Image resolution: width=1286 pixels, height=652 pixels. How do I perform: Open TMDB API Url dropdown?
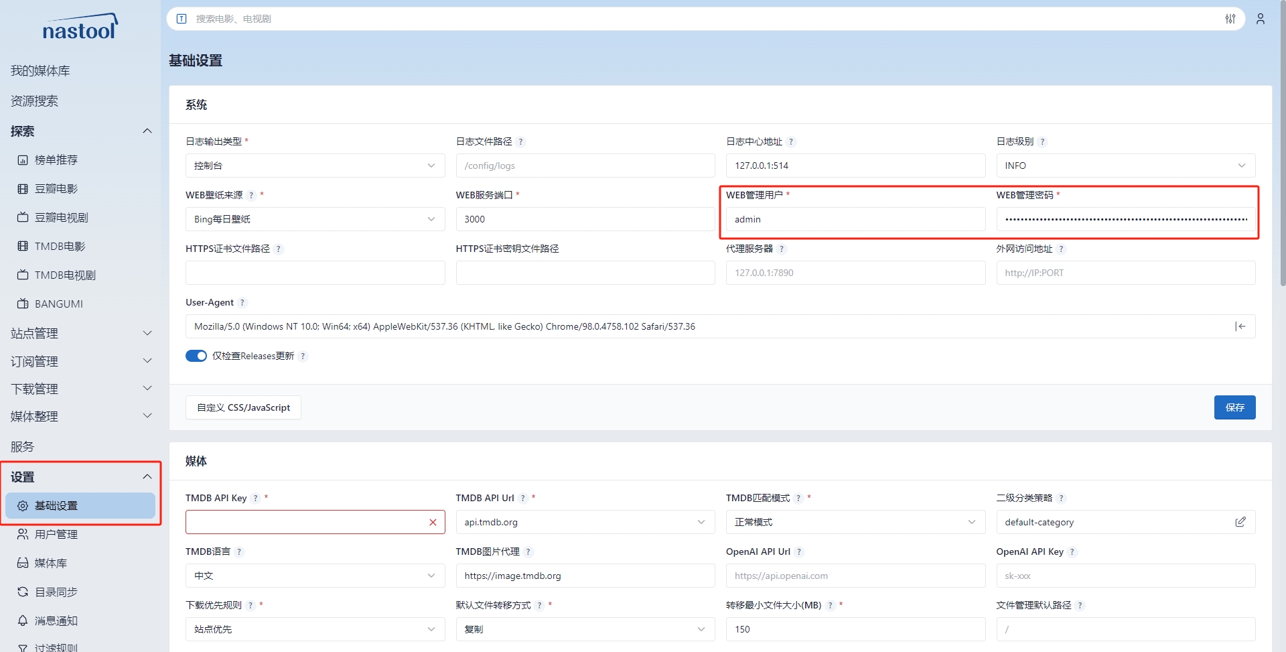pyautogui.click(x=585, y=522)
